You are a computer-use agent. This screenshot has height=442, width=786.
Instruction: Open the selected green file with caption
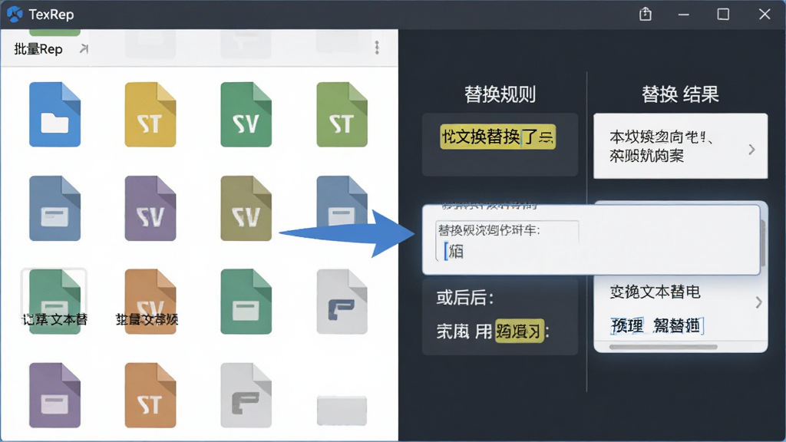pyautogui.click(x=54, y=301)
